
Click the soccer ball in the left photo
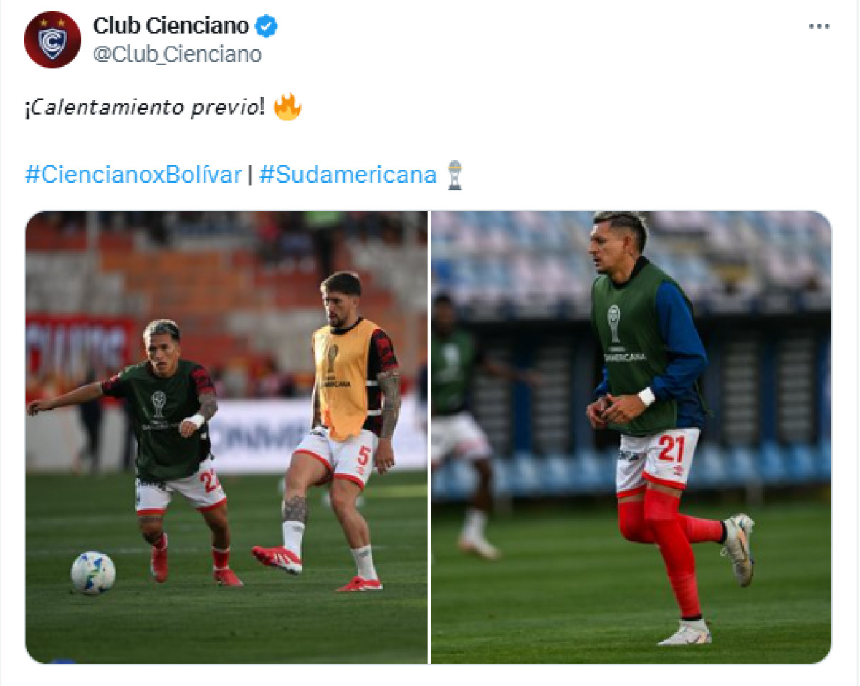pyautogui.click(x=93, y=573)
